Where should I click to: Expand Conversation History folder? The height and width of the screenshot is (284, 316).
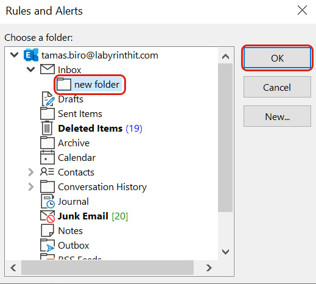31,186
